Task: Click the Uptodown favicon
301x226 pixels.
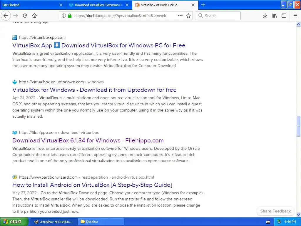Action: (x=15, y=82)
